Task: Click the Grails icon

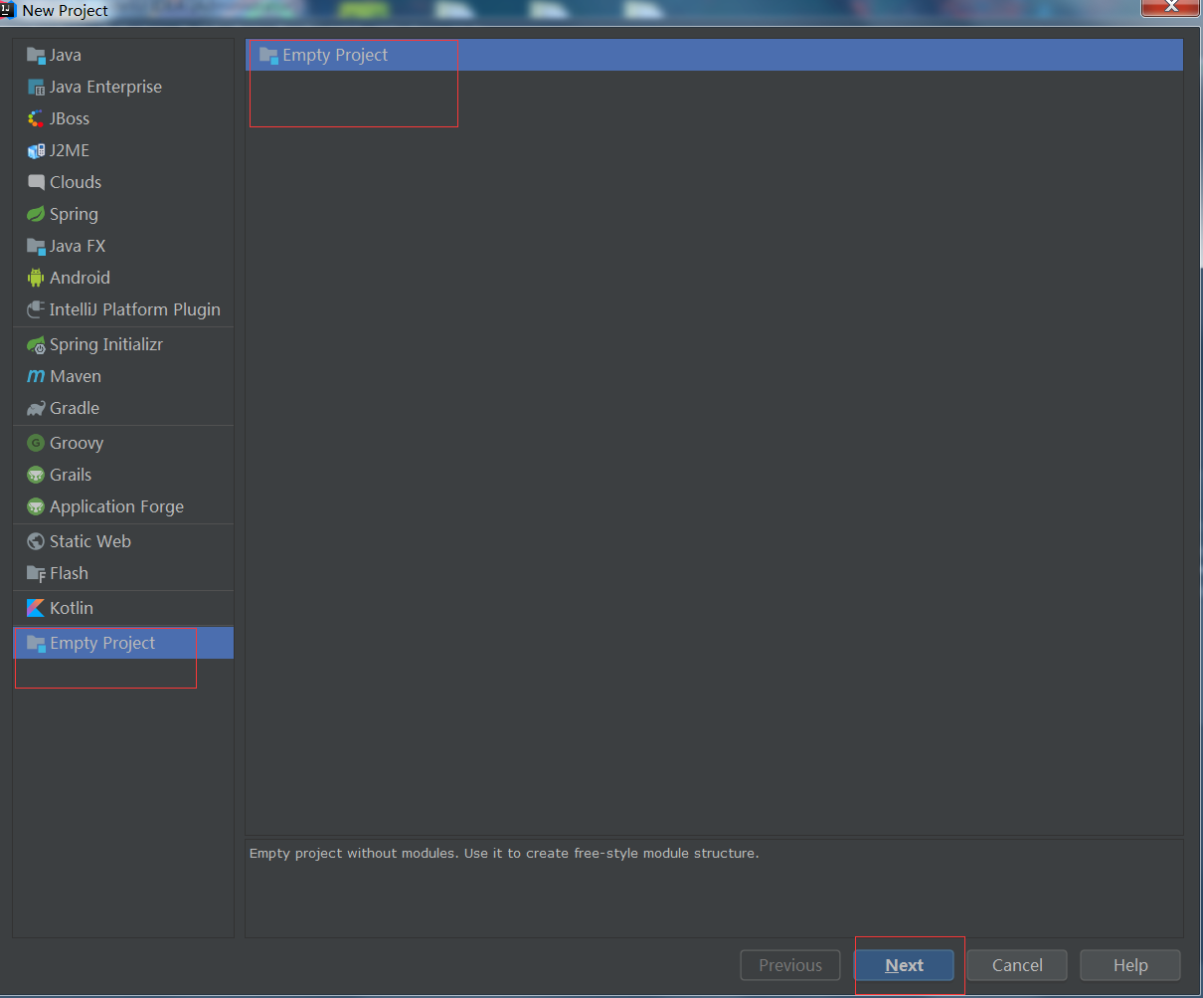Action: click(36, 476)
